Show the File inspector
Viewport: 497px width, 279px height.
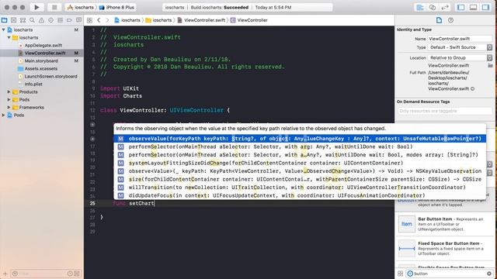pyautogui.click(x=439, y=20)
